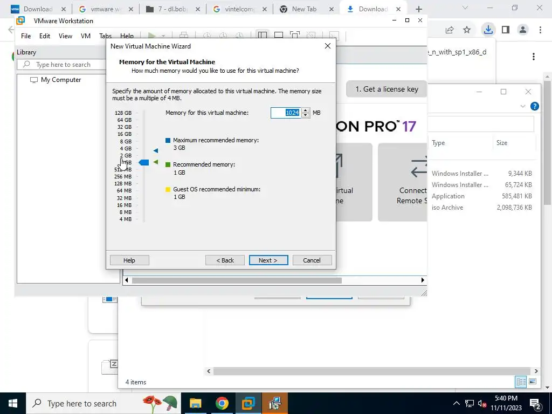552x414 pixels.
Task: Click the console view icon in VMware toolbar
Action: [334, 36]
